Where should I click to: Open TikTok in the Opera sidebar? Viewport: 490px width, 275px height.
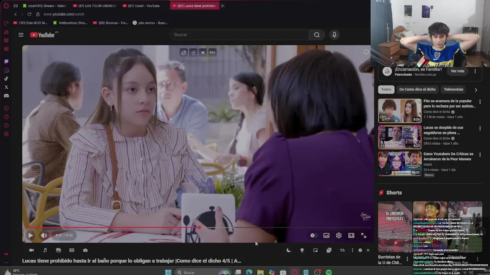tap(6, 79)
